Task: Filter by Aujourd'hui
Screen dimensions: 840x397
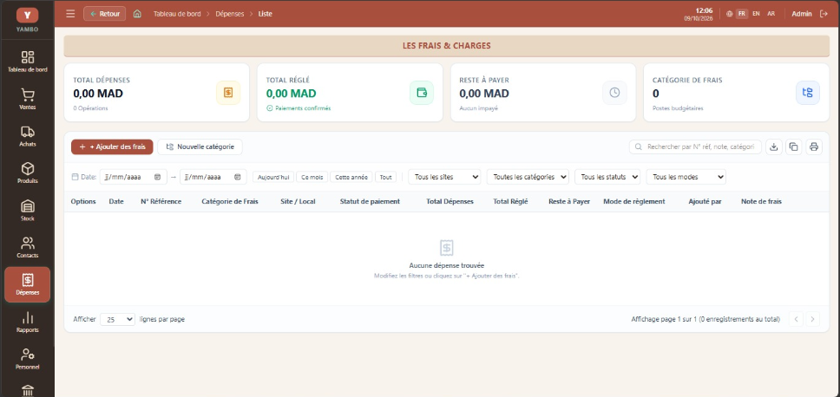Action: 273,177
